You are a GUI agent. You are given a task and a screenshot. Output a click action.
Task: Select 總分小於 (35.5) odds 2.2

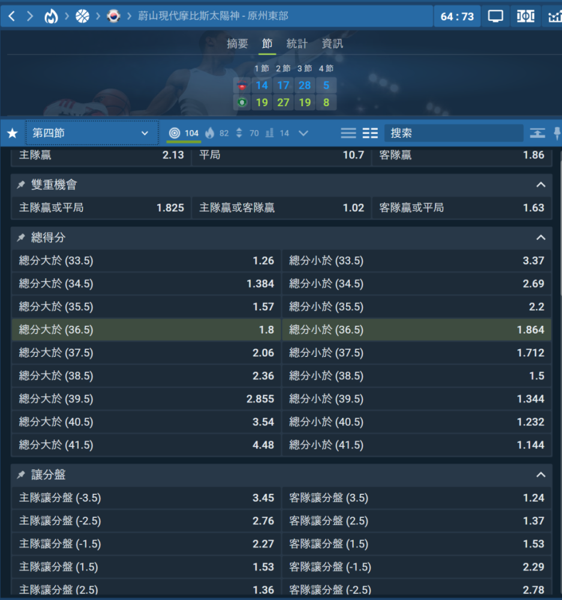pyautogui.click(x=417, y=307)
